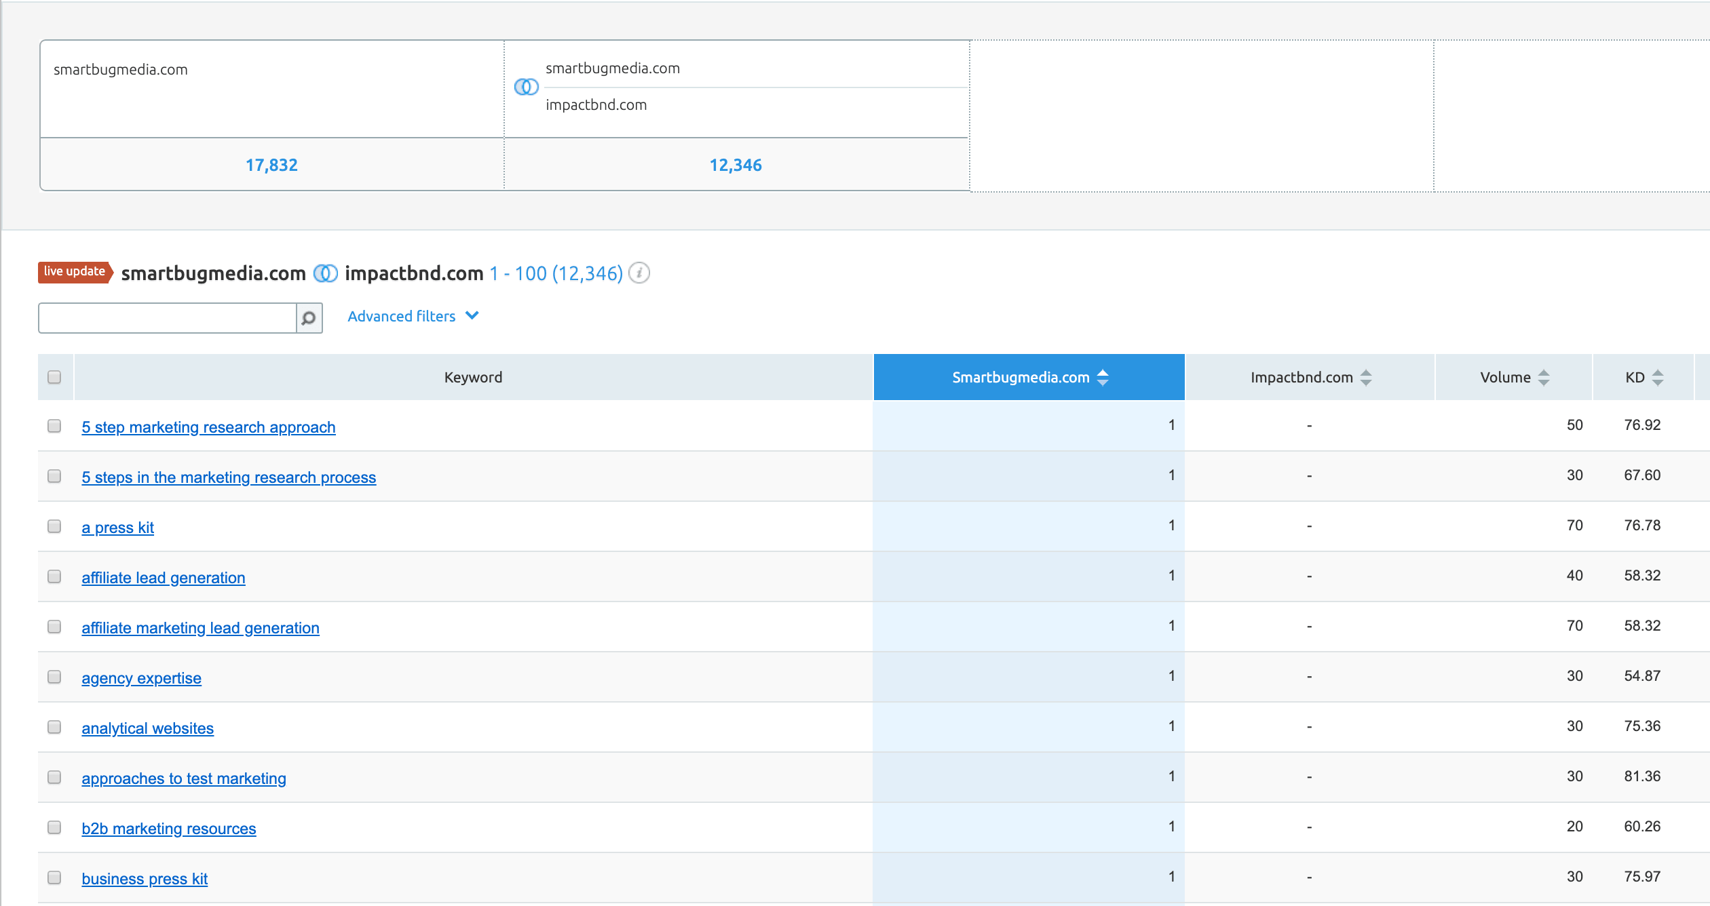The width and height of the screenshot is (1710, 906).
Task: Click the venn icon in comparison box
Action: (x=527, y=87)
